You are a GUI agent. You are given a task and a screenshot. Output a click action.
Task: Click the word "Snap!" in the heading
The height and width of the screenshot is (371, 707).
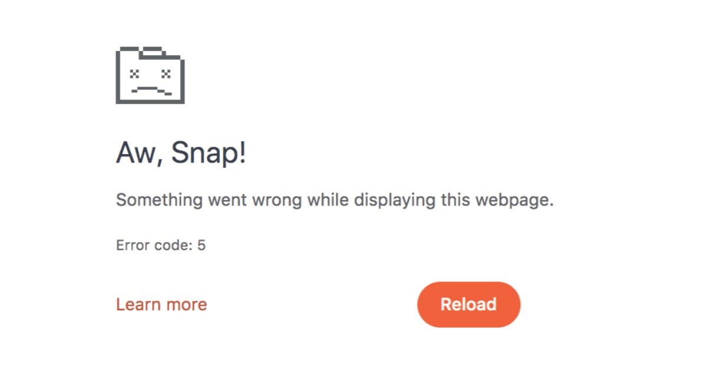[209, 154]
